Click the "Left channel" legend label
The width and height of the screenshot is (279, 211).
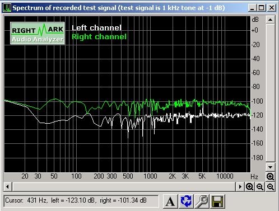(96, 28)
